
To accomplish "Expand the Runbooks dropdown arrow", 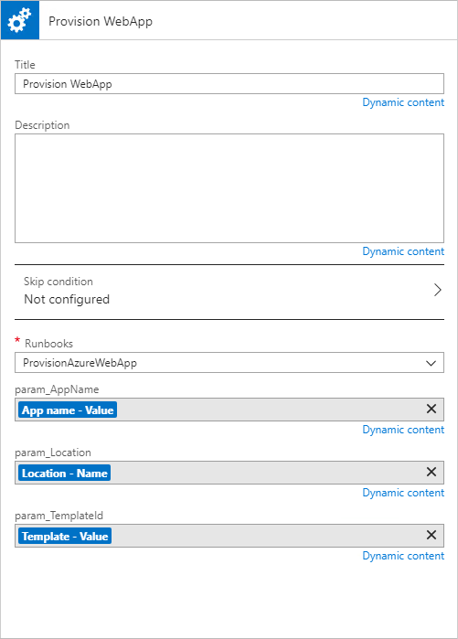I will pos(431,363).
